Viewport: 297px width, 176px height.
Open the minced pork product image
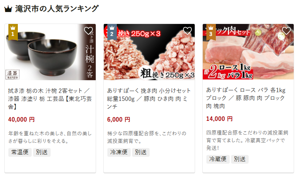(149, 52)
